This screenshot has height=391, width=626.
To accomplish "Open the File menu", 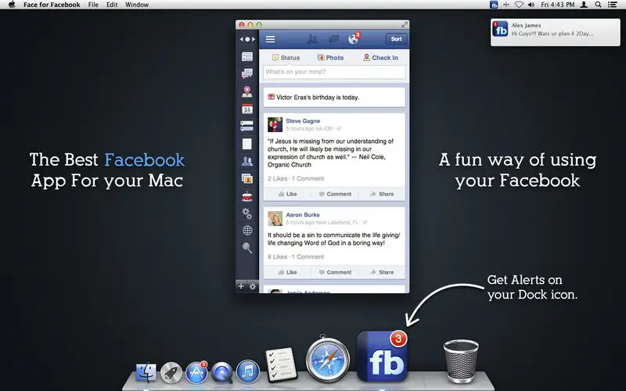I will point(93,5).
